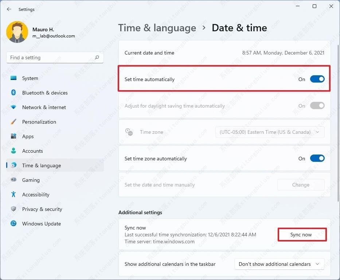Open the Accessibility settings section
The width and height of the screenshot is (340, 280).
point(36,195)
